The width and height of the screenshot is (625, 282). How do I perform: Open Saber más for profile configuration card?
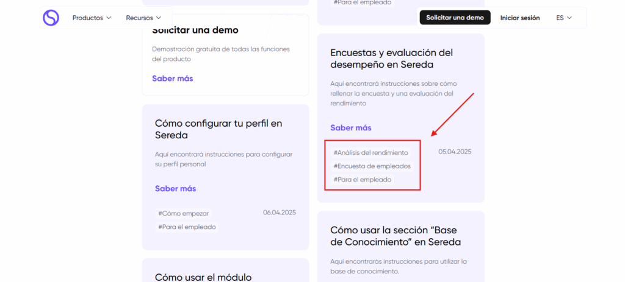click(175, 189)
